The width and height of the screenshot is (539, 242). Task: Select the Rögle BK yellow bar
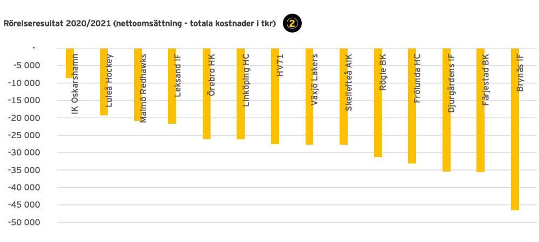378,103
